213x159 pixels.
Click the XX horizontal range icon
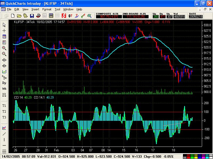click(4, 95)
